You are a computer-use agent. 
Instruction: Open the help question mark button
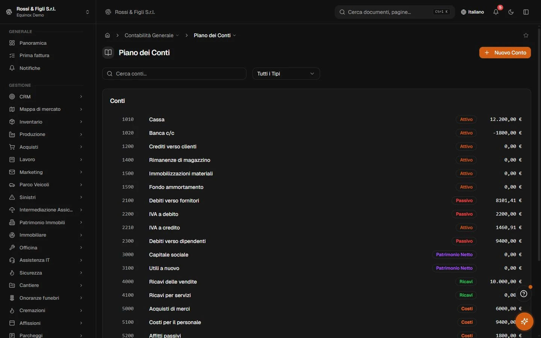[x=524, y=294]
